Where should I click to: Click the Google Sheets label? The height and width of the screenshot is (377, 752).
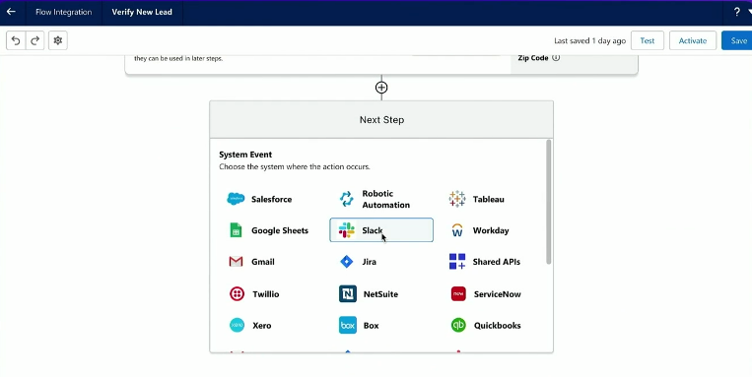(x=280, y=230)
